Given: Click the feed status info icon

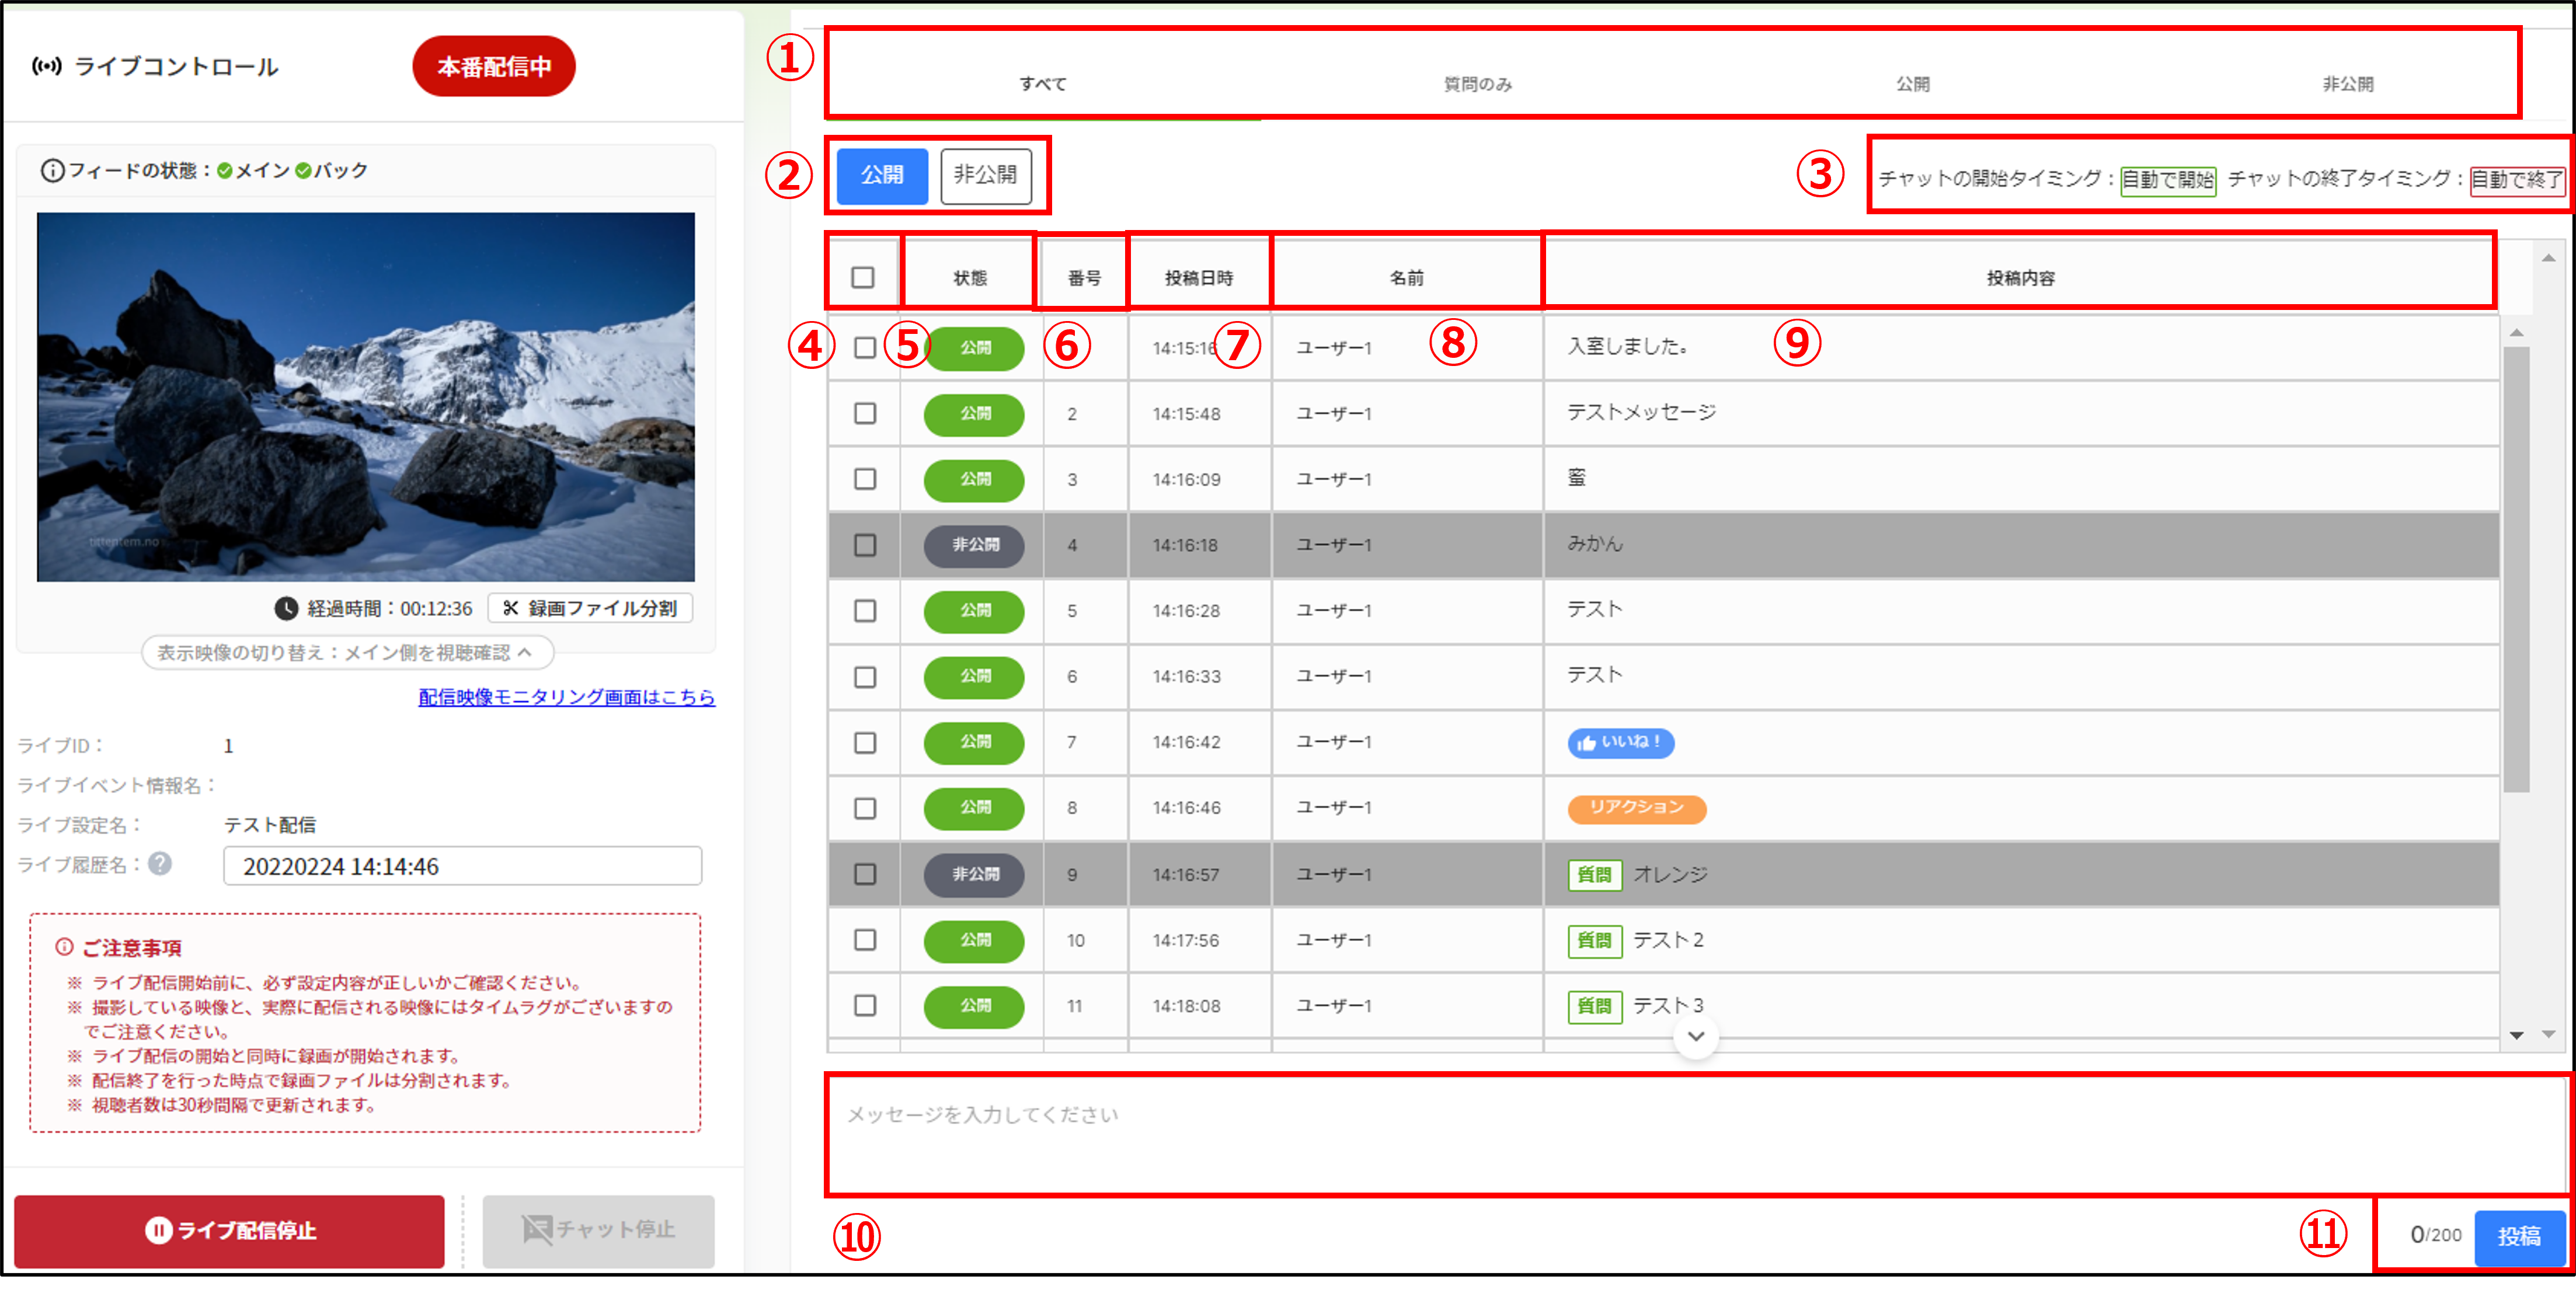Looking at the screenshot, I should pyautogui.click(x=52, y=171).
